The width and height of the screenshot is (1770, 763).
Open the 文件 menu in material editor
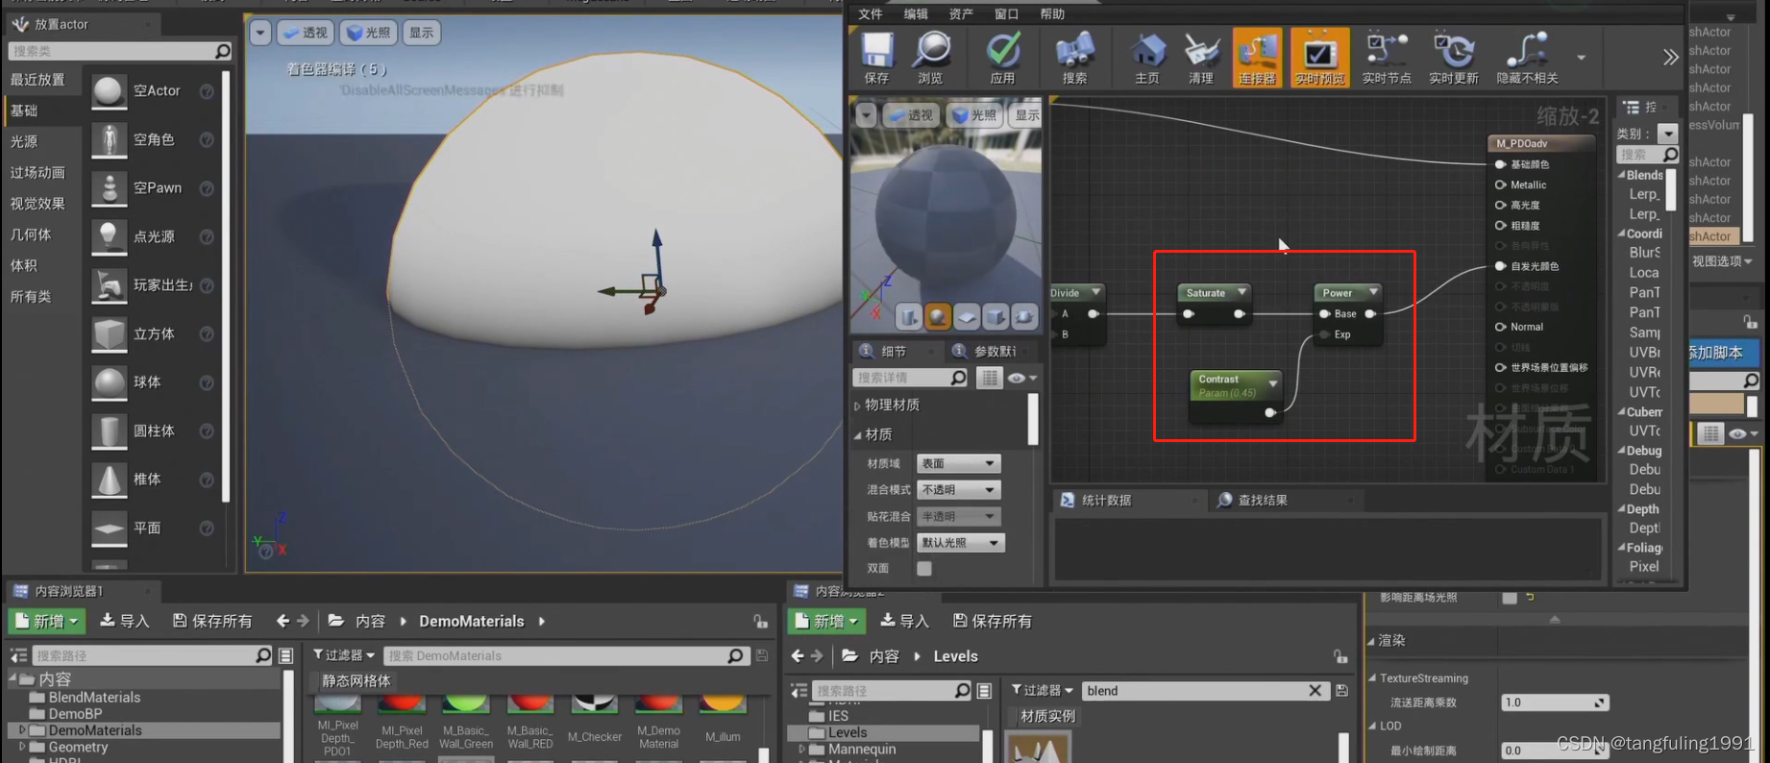(871, 13)
